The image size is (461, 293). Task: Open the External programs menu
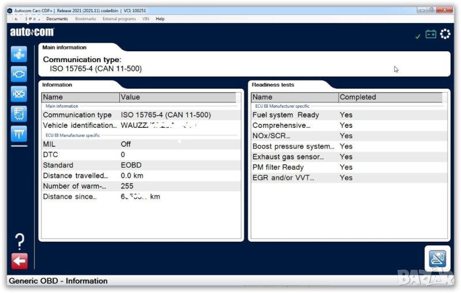tap(119, 19)
